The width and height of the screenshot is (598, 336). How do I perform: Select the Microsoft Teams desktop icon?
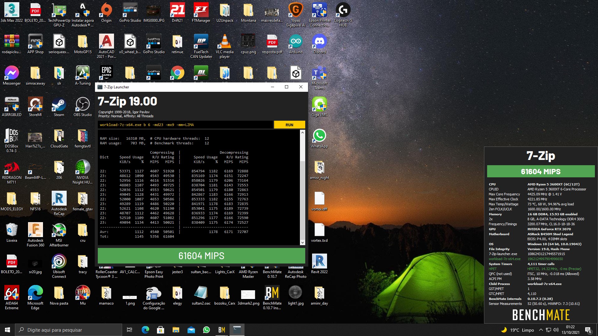tap(319, 78)
